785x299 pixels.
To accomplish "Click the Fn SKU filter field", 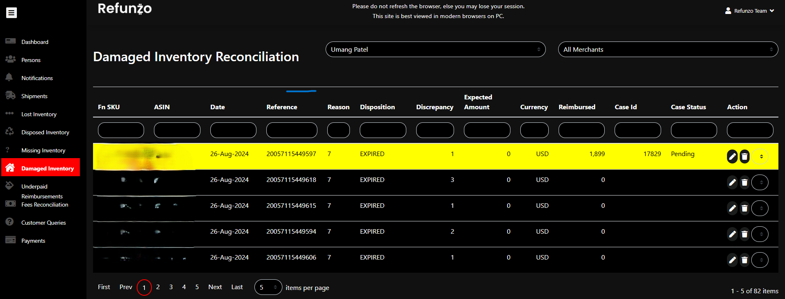I will pos(121,130).
